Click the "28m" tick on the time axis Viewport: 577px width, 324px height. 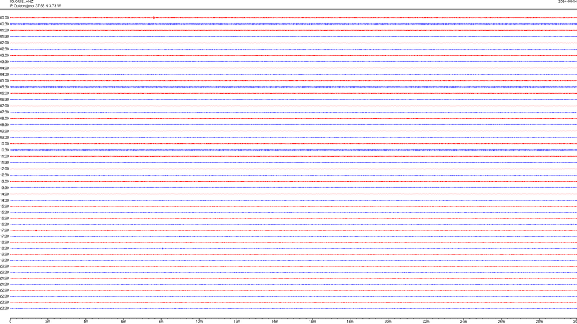click(539, 322)
